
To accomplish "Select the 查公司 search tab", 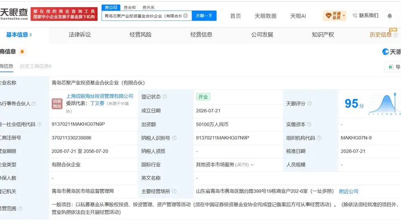I will tap(111, 8).
